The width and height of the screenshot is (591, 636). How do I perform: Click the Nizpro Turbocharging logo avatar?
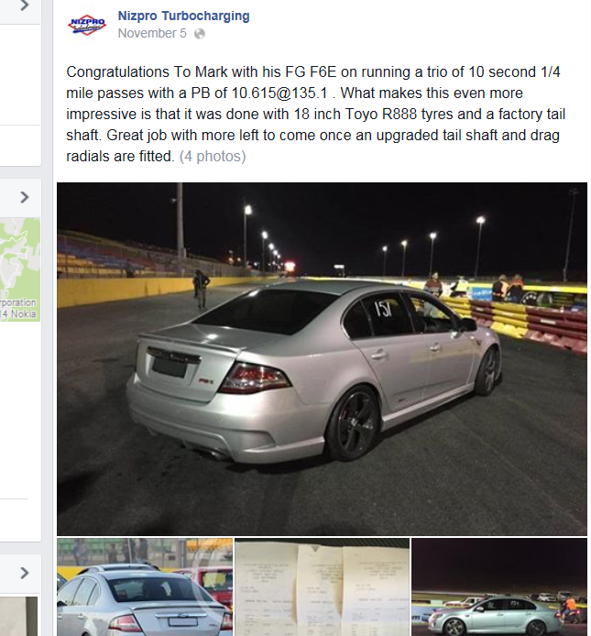tap(87, 25)
